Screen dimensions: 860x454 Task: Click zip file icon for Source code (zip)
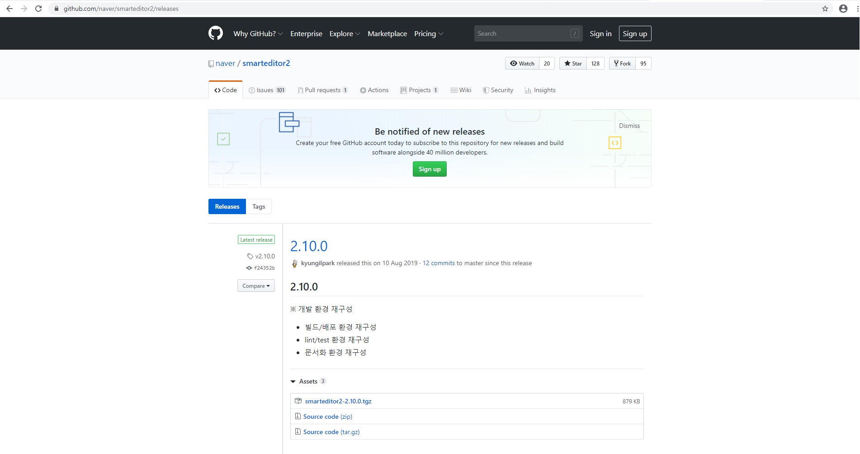298,416
